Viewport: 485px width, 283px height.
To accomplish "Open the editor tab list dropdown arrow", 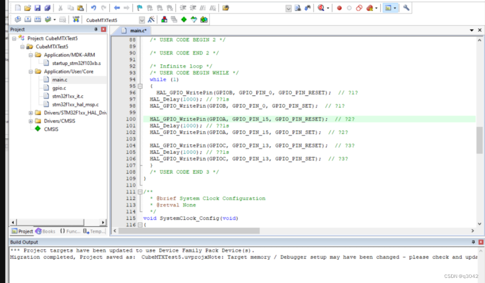I will pos(472,31).
